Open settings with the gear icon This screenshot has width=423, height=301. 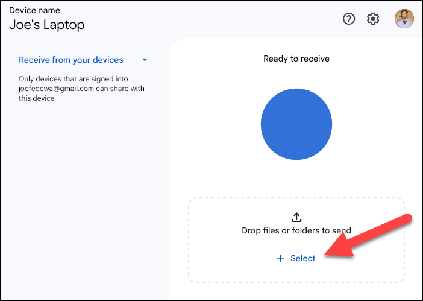pyautogui.click(x=373, y=19)
